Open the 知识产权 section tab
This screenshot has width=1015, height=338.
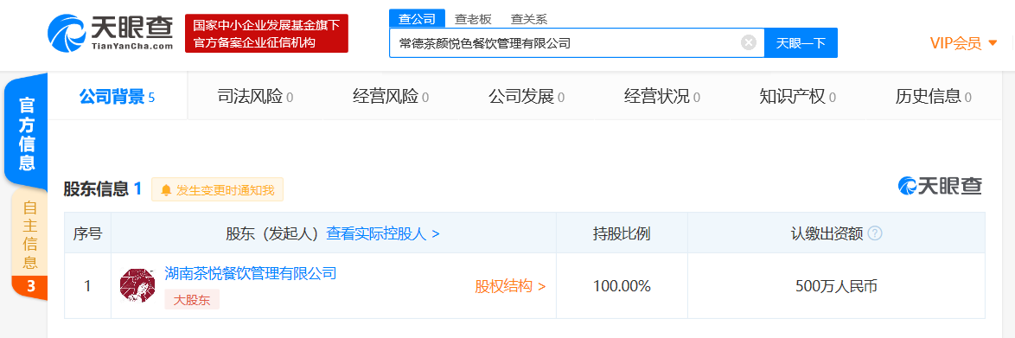797,97
